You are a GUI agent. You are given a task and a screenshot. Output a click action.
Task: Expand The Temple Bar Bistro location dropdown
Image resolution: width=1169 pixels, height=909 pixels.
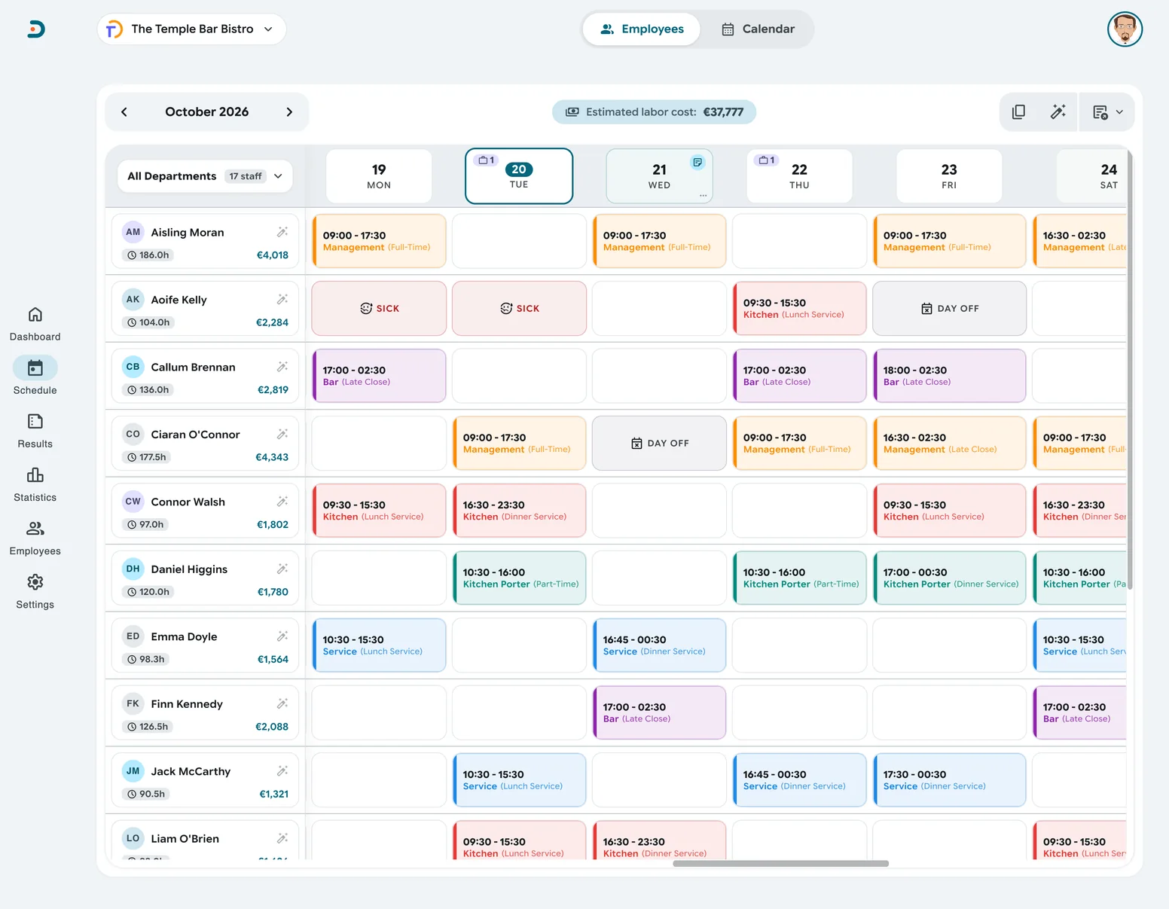191,29
